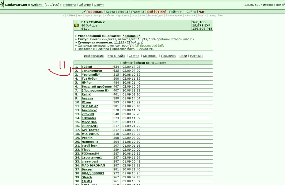This screenshot has width=285, height=185.
Task: Open the наборы quick link
Action: pyautogui.click(x=109, y=16)
